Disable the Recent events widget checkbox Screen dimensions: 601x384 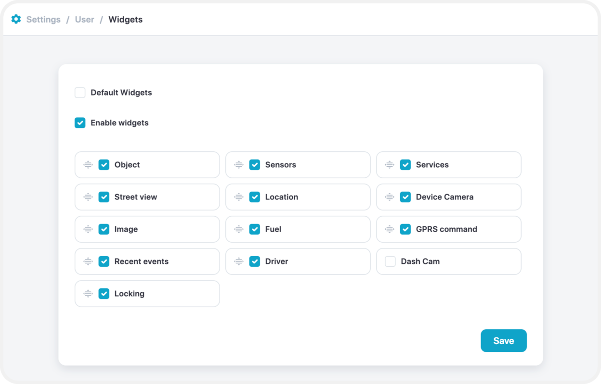point(104,261)
